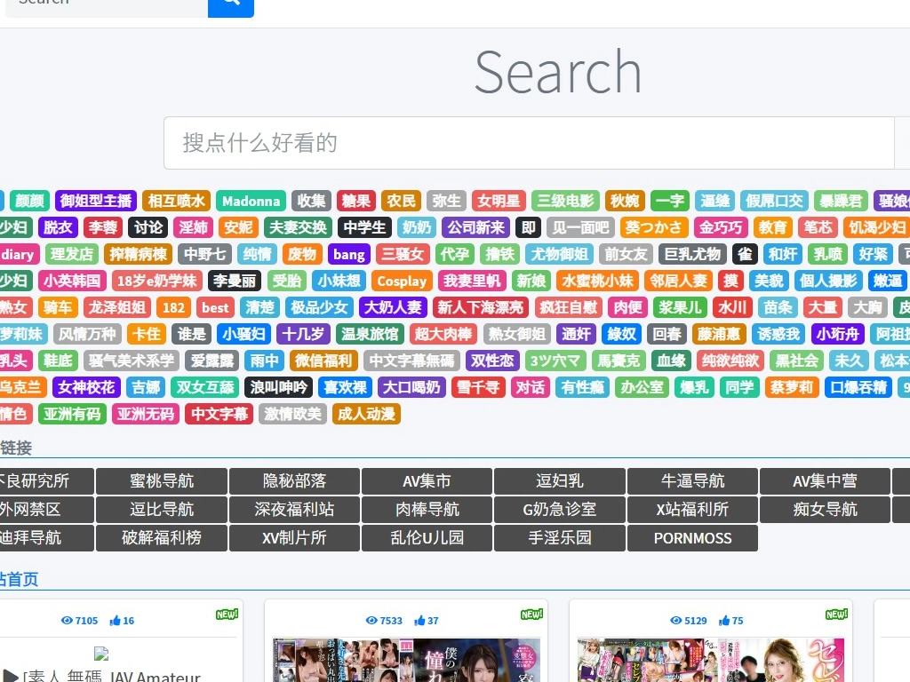Screen dimensions: 910x682
Task: Open the bang tag
Action: [x=349, y=255]
